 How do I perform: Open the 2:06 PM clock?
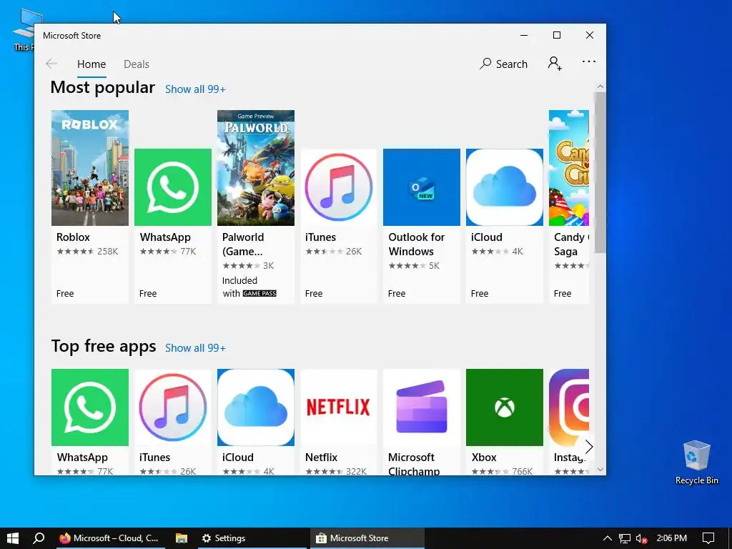pyautogui.click(x=672, y=538)
